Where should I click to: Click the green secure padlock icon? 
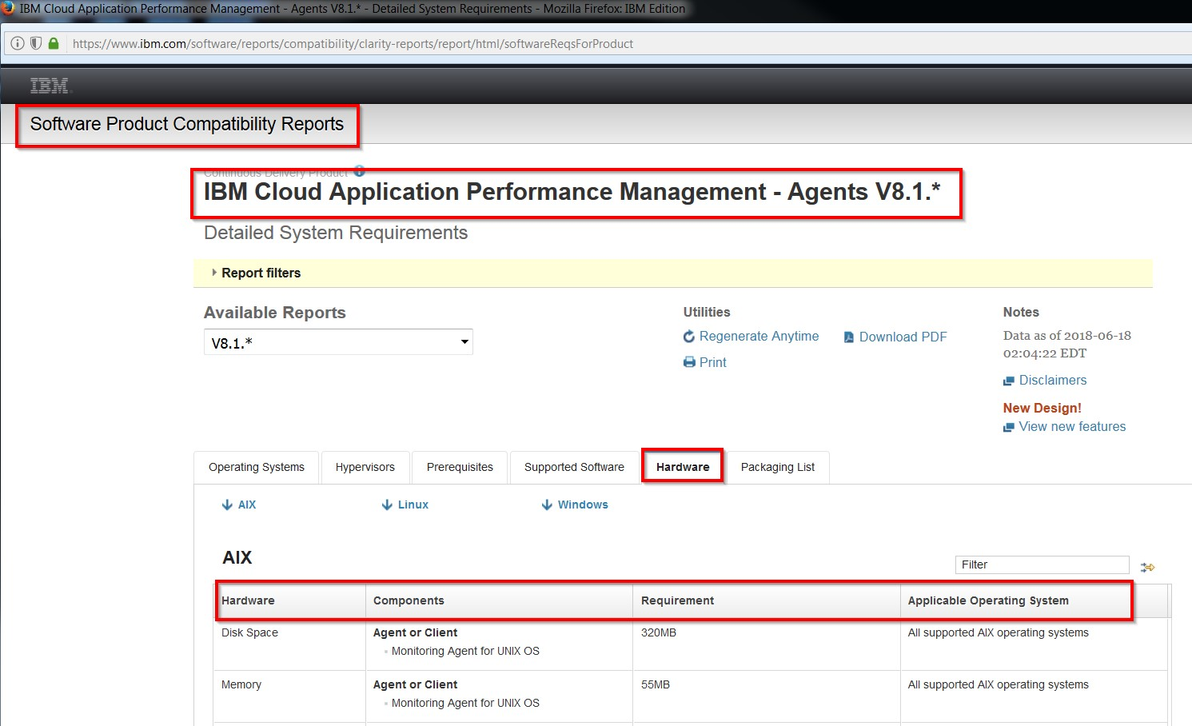[x=54, y=43]
